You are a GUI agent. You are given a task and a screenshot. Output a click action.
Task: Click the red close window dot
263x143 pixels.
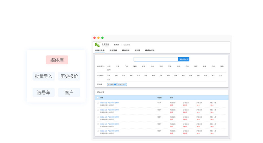pos(95,38)
